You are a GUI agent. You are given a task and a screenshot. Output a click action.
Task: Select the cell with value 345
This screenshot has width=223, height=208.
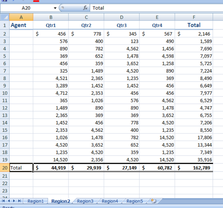[x=121, y=34]
